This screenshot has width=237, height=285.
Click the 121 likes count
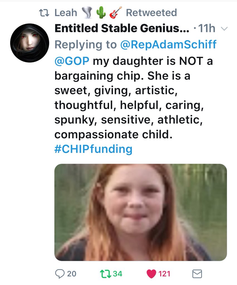click(x=164, y=274)
